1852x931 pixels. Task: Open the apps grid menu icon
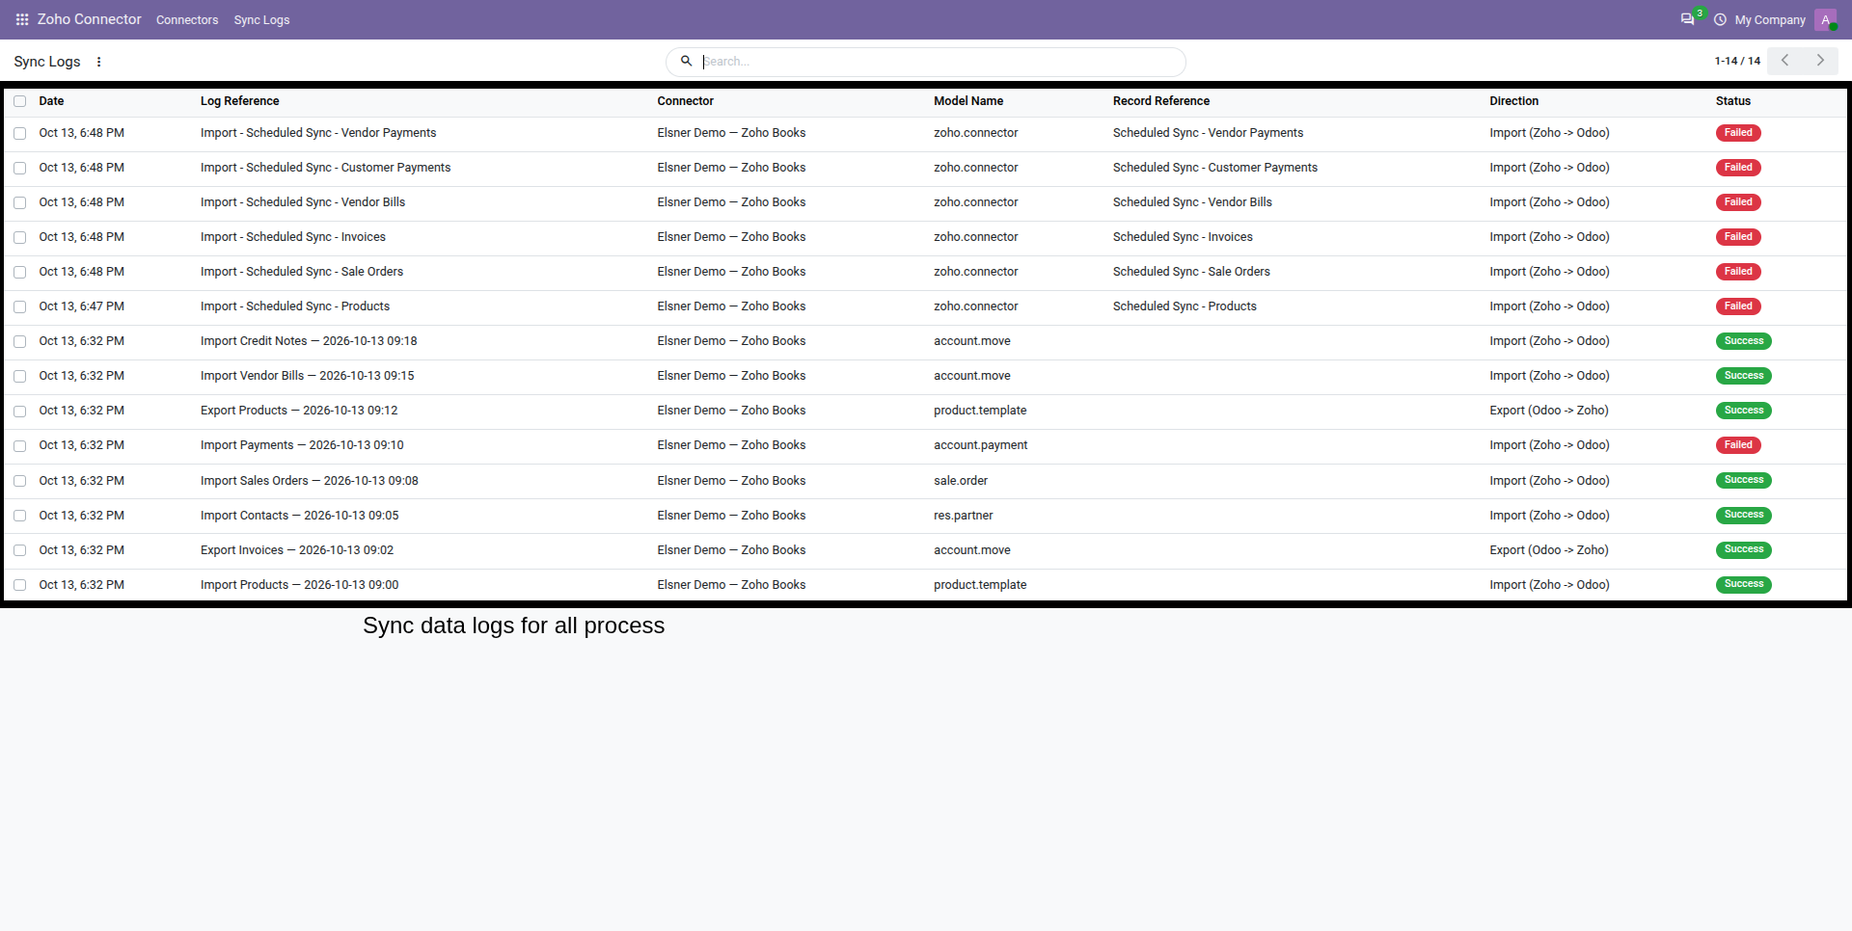[22, 19]
